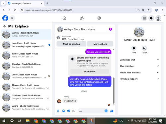Click Ashley's message 4134637910

pyautogui.click(x=70, y=101)
